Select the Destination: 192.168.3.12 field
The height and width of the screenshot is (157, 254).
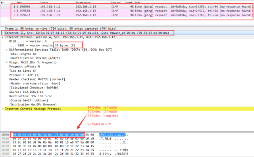31,96
